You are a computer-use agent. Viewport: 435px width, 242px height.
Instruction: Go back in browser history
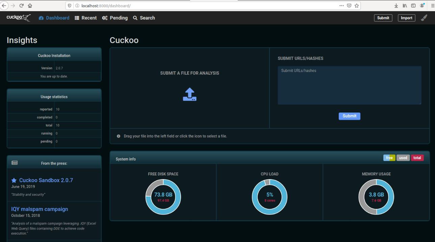(x=4, y=5)
